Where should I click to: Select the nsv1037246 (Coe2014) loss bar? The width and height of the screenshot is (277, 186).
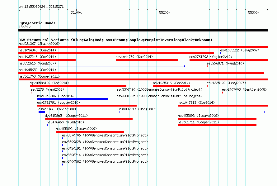(47, 60)
